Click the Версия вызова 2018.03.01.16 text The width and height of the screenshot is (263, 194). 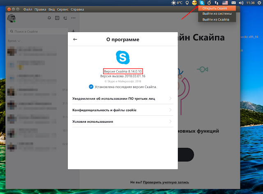tap(123, 76)
